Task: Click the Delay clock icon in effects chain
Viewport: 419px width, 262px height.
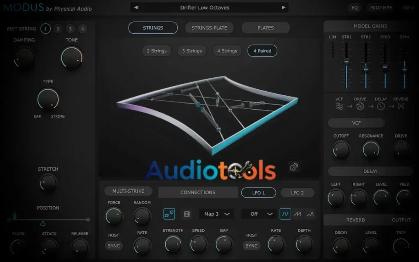Action: (x=381, y=106)
